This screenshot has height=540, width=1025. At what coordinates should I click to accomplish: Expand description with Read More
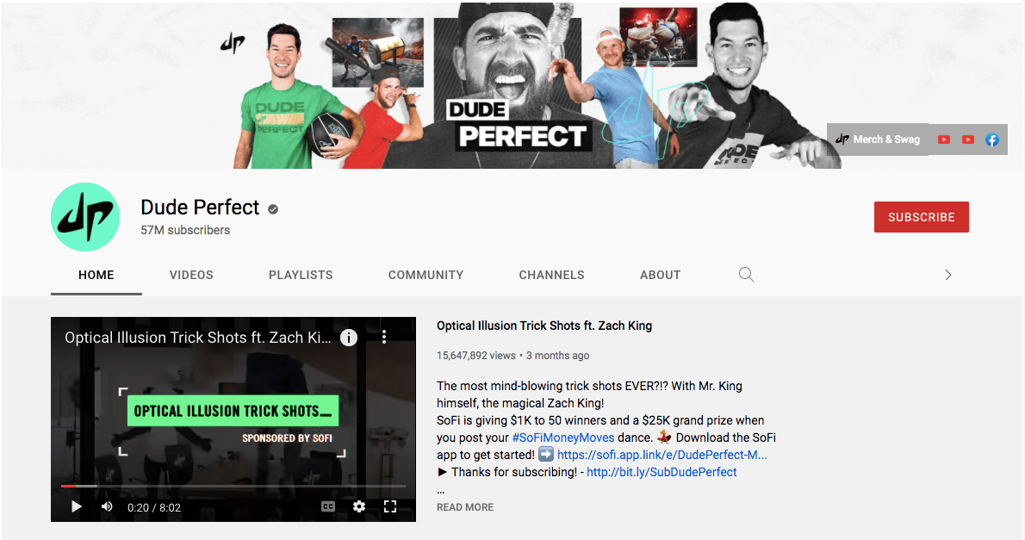(465, 507)
